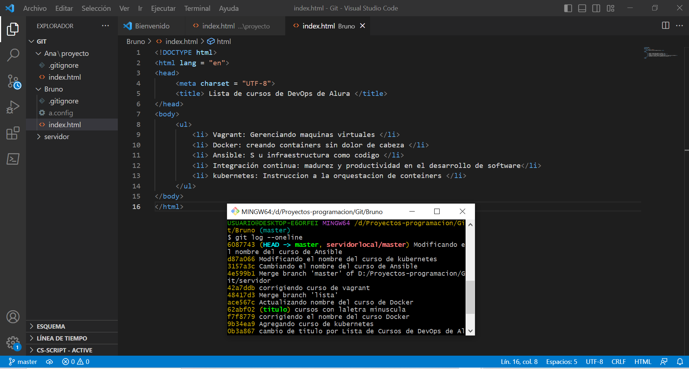Open the Ver menu
This screenshot has width=689, height=369.
point(124,8)
